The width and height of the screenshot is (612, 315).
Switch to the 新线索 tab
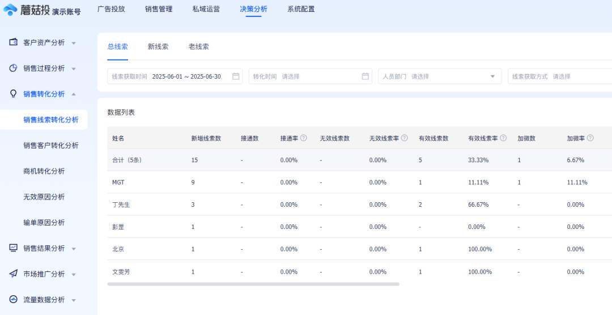158,46
